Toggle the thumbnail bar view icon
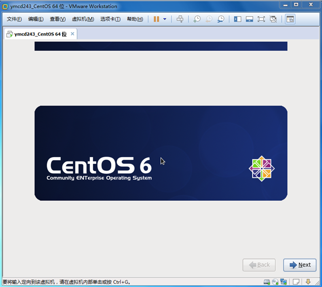322x287 pixels. pyautogui.click(x=249, y=19)
